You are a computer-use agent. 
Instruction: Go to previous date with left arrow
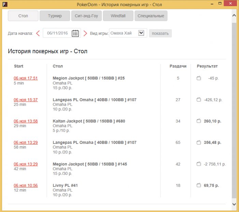tap(38, 33)
